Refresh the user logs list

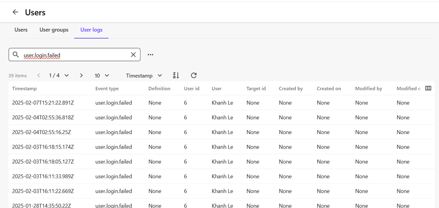coord(194,76)
